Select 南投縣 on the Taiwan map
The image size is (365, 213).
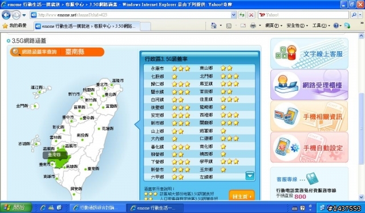[x=83, y=135]
